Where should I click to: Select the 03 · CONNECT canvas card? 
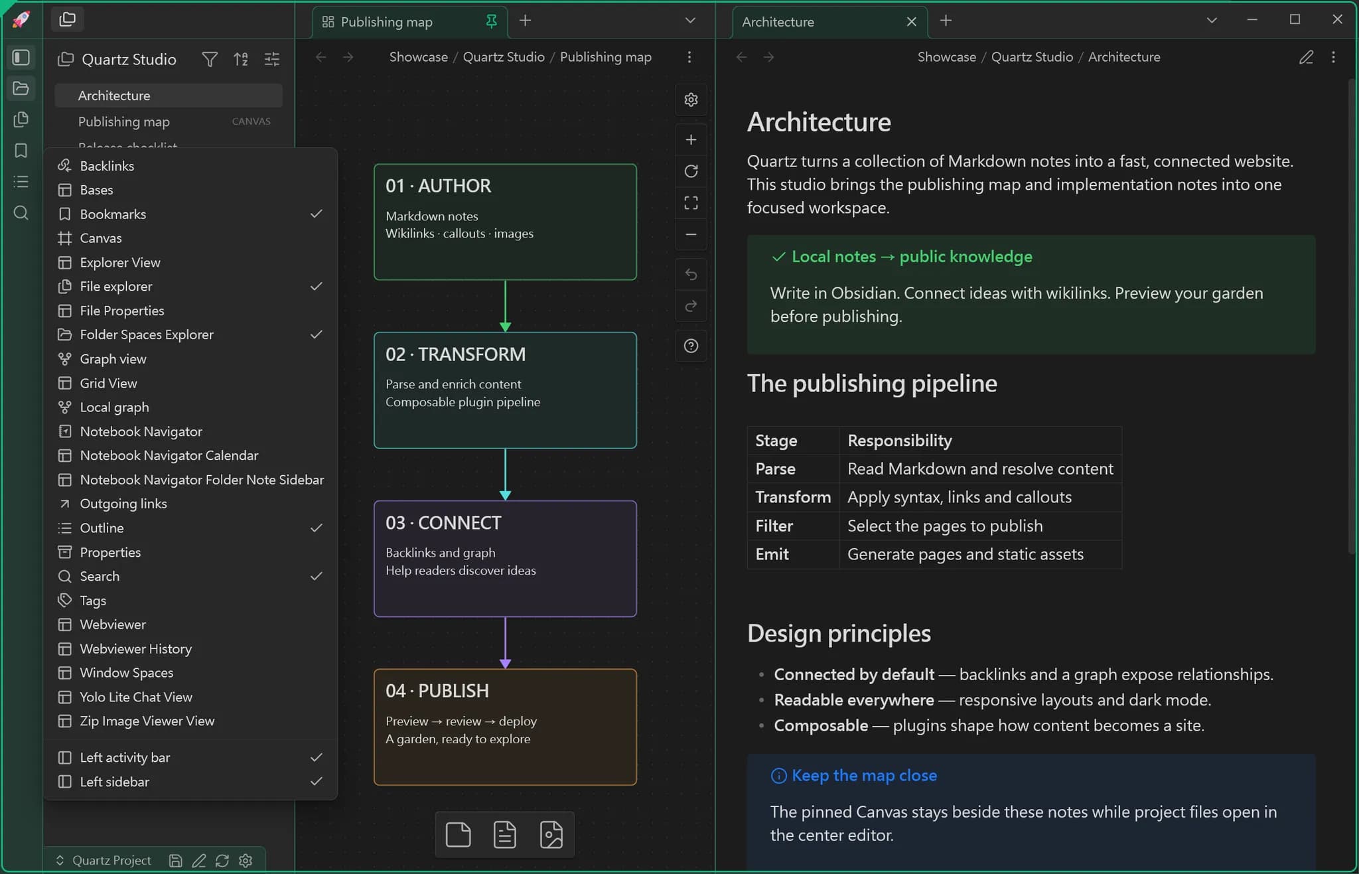click(x=505, y=558)
